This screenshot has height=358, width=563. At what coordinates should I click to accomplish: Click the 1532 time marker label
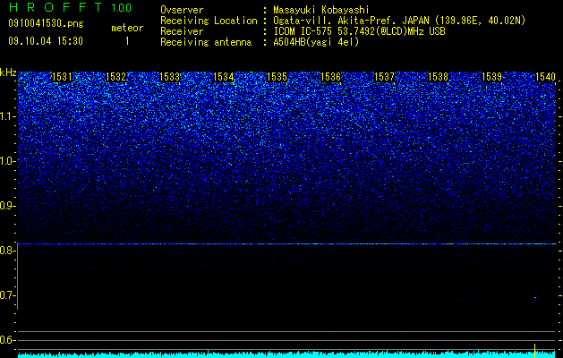(x=116, y=77)
